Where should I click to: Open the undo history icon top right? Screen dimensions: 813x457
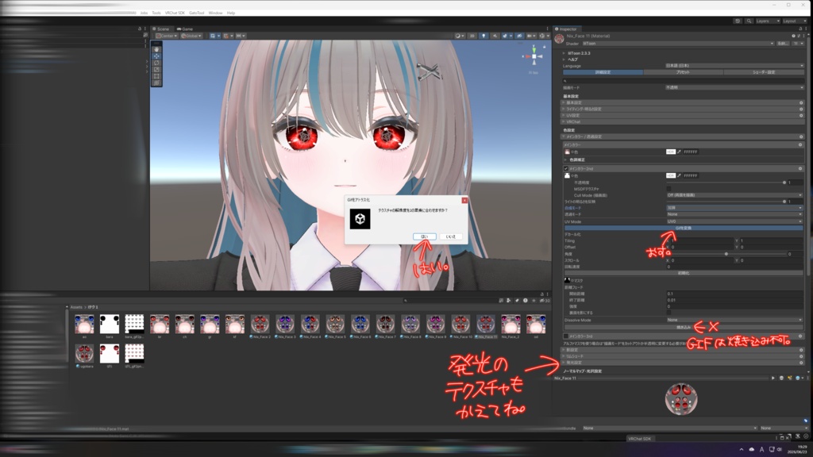(x=738, y=21)
